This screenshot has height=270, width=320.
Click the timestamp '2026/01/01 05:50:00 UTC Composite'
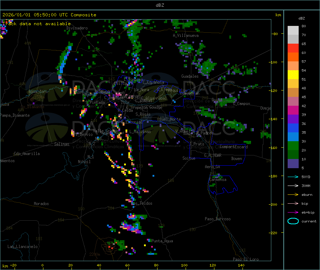(x=49, y=15)
